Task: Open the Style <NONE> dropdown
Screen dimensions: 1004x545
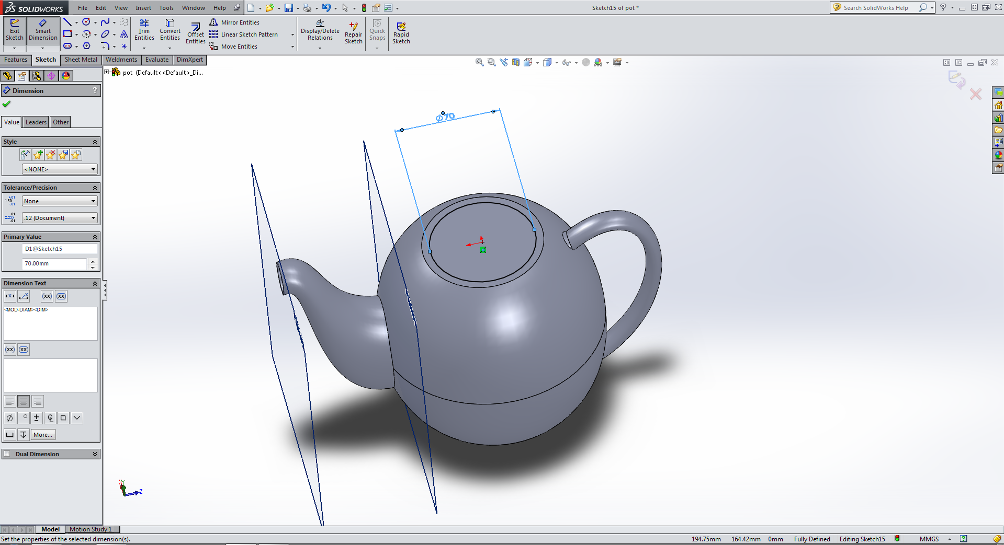Action: pos(60,169)
